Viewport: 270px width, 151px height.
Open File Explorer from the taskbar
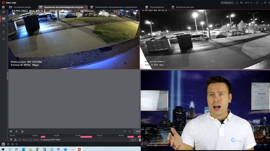30,149
